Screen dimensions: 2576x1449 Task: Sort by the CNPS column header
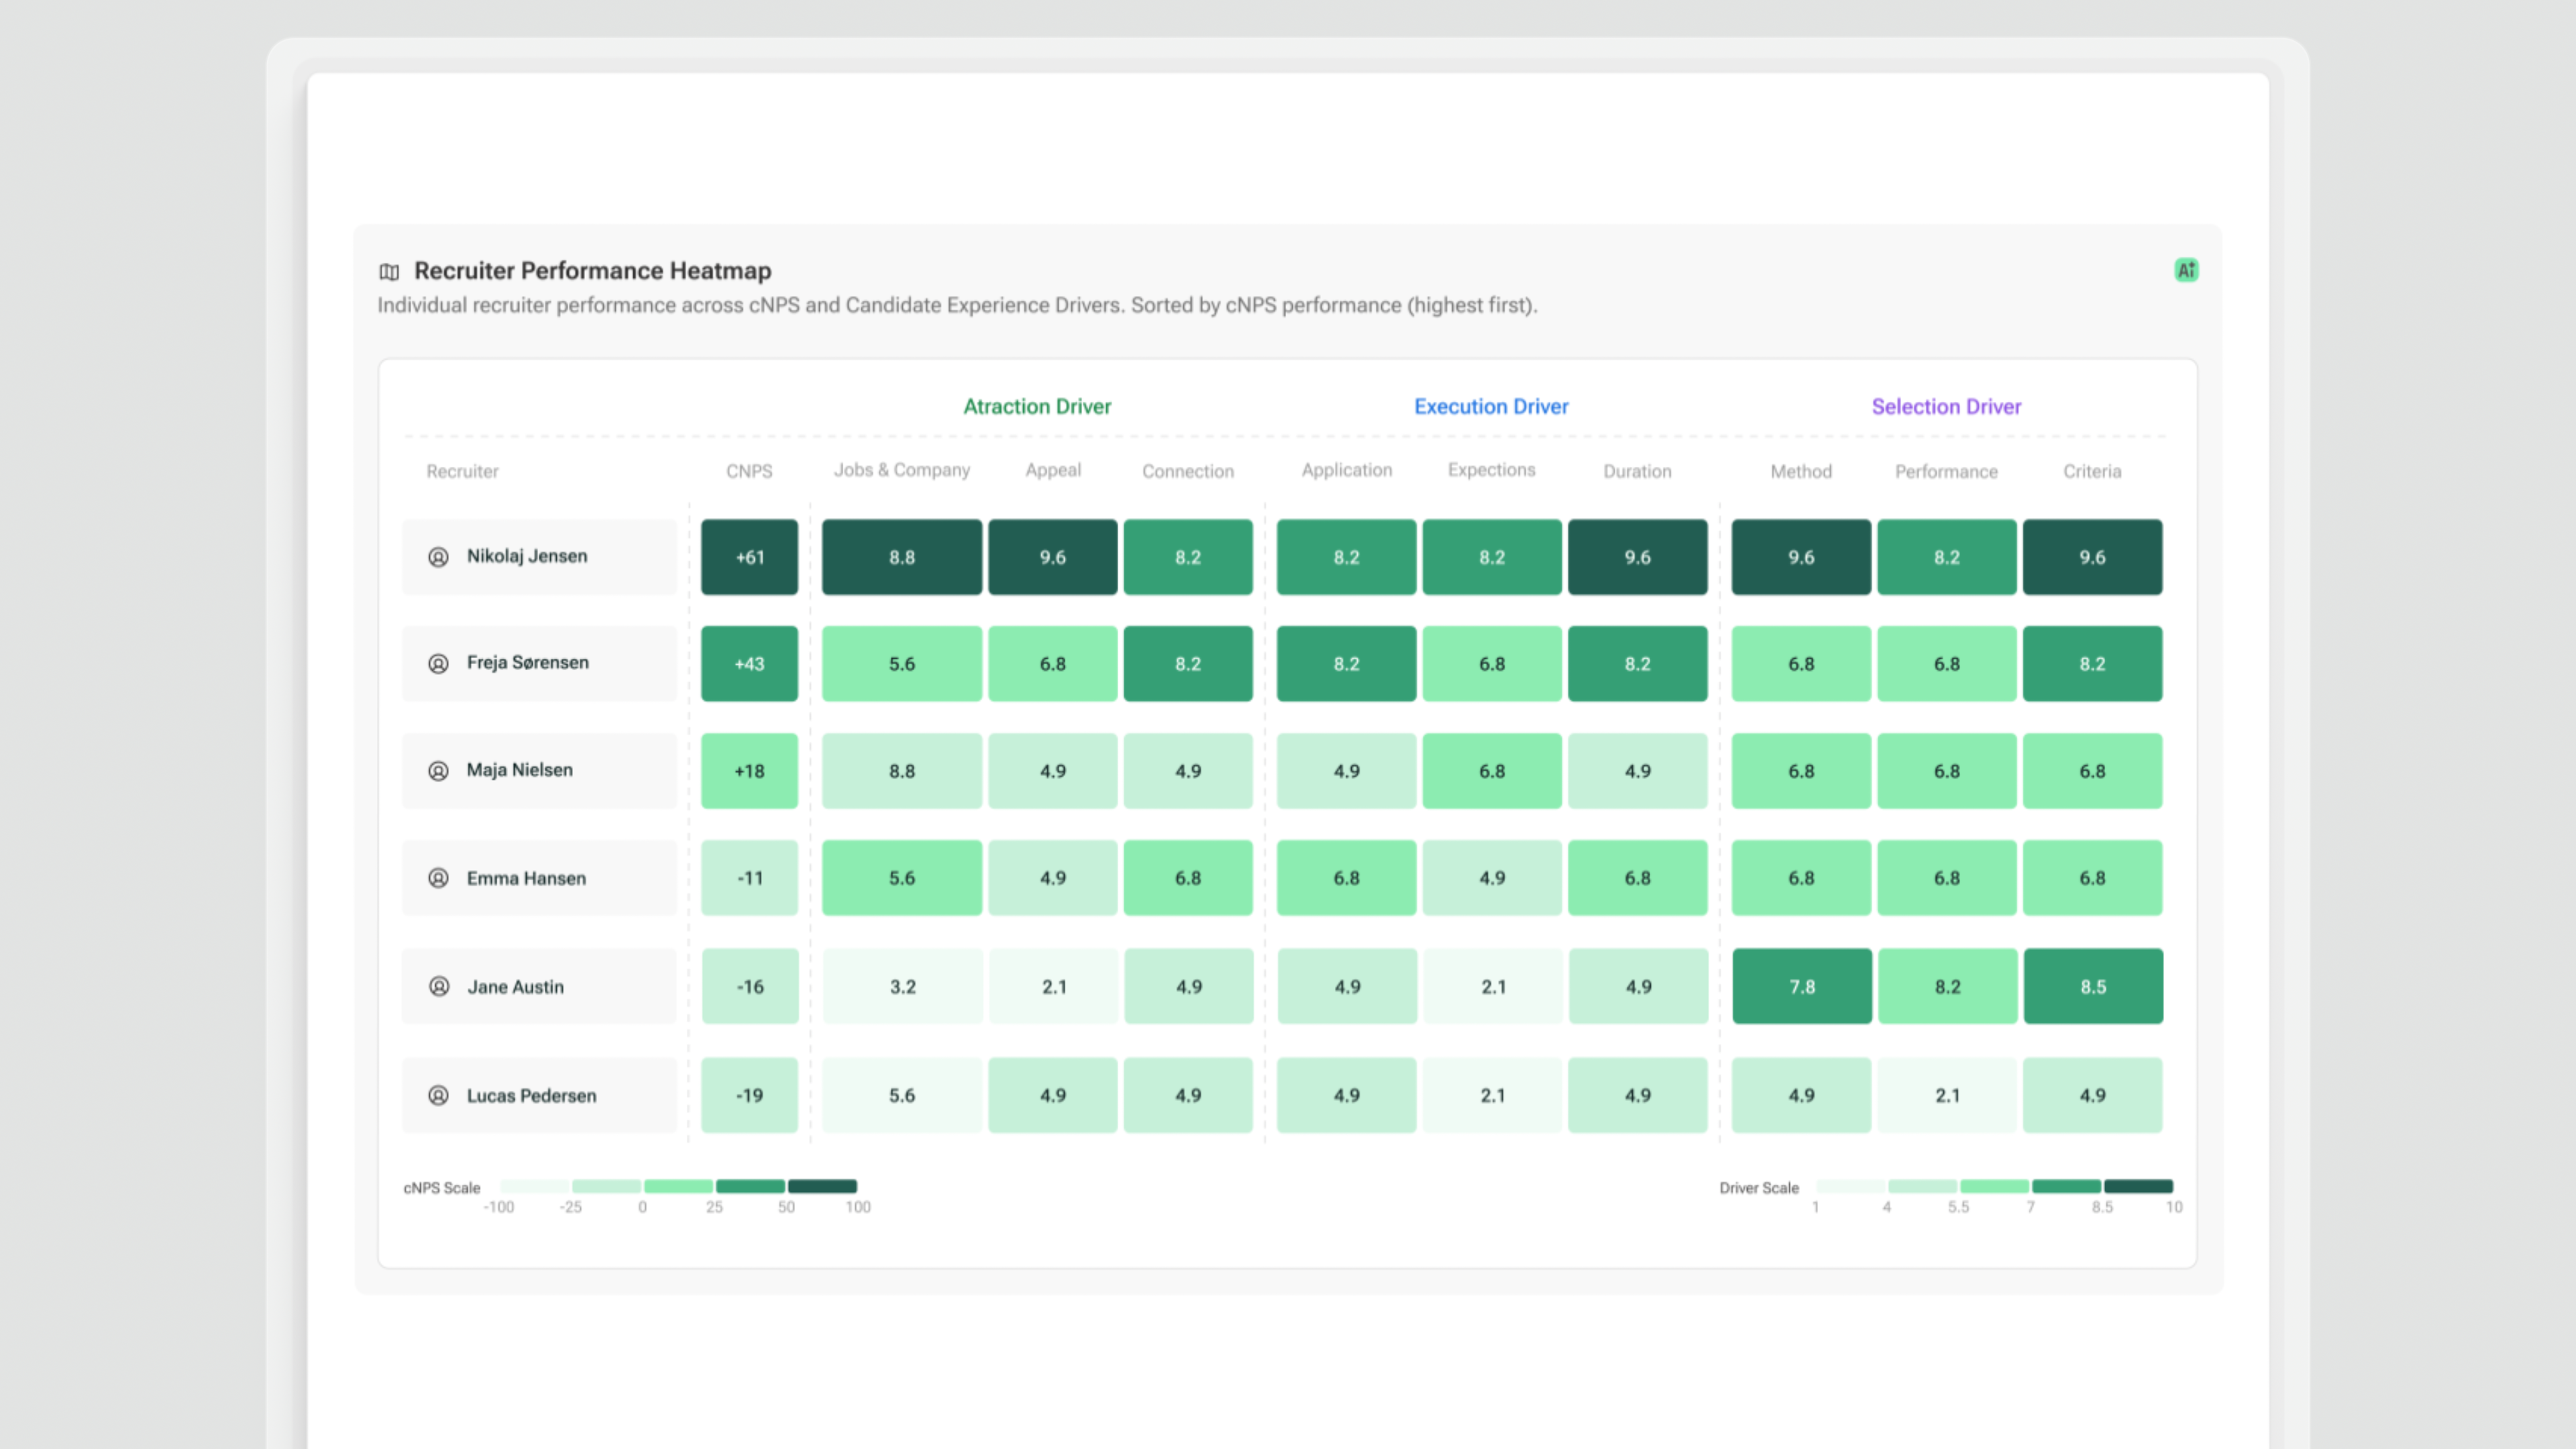point(749,471)
